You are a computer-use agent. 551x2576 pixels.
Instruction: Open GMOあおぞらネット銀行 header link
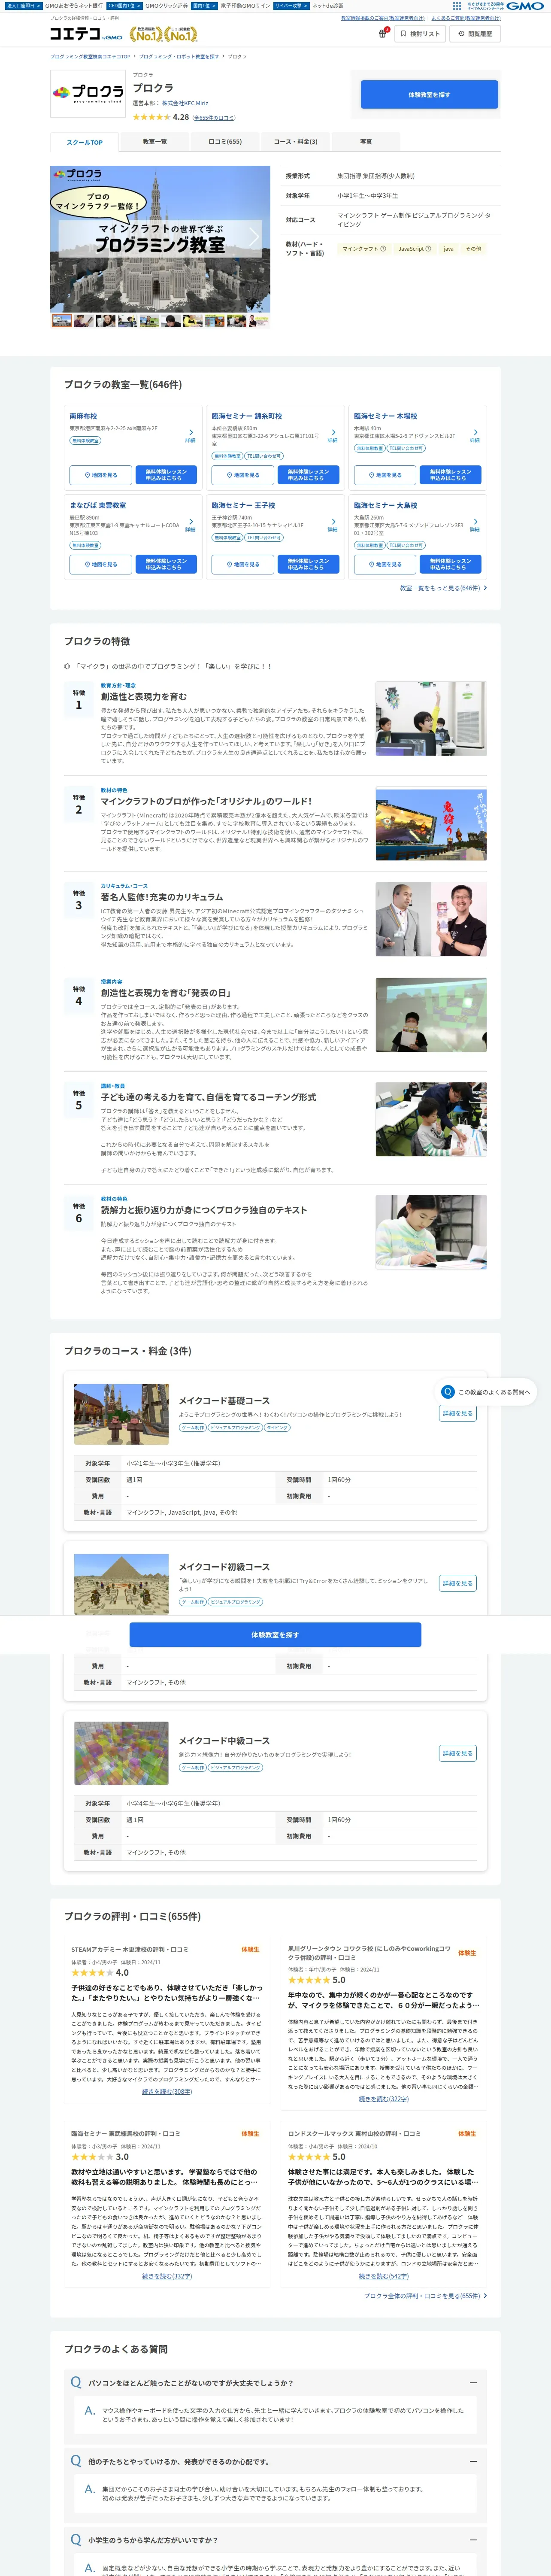73,6
